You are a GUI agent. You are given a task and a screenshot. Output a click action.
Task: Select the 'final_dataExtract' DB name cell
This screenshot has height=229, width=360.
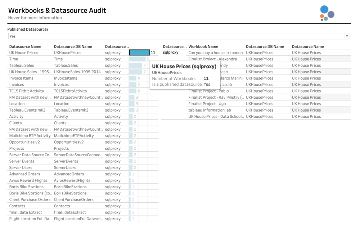pos(70,212)
